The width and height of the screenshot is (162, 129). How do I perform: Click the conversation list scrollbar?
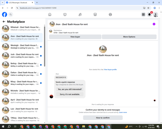(45, 46)
